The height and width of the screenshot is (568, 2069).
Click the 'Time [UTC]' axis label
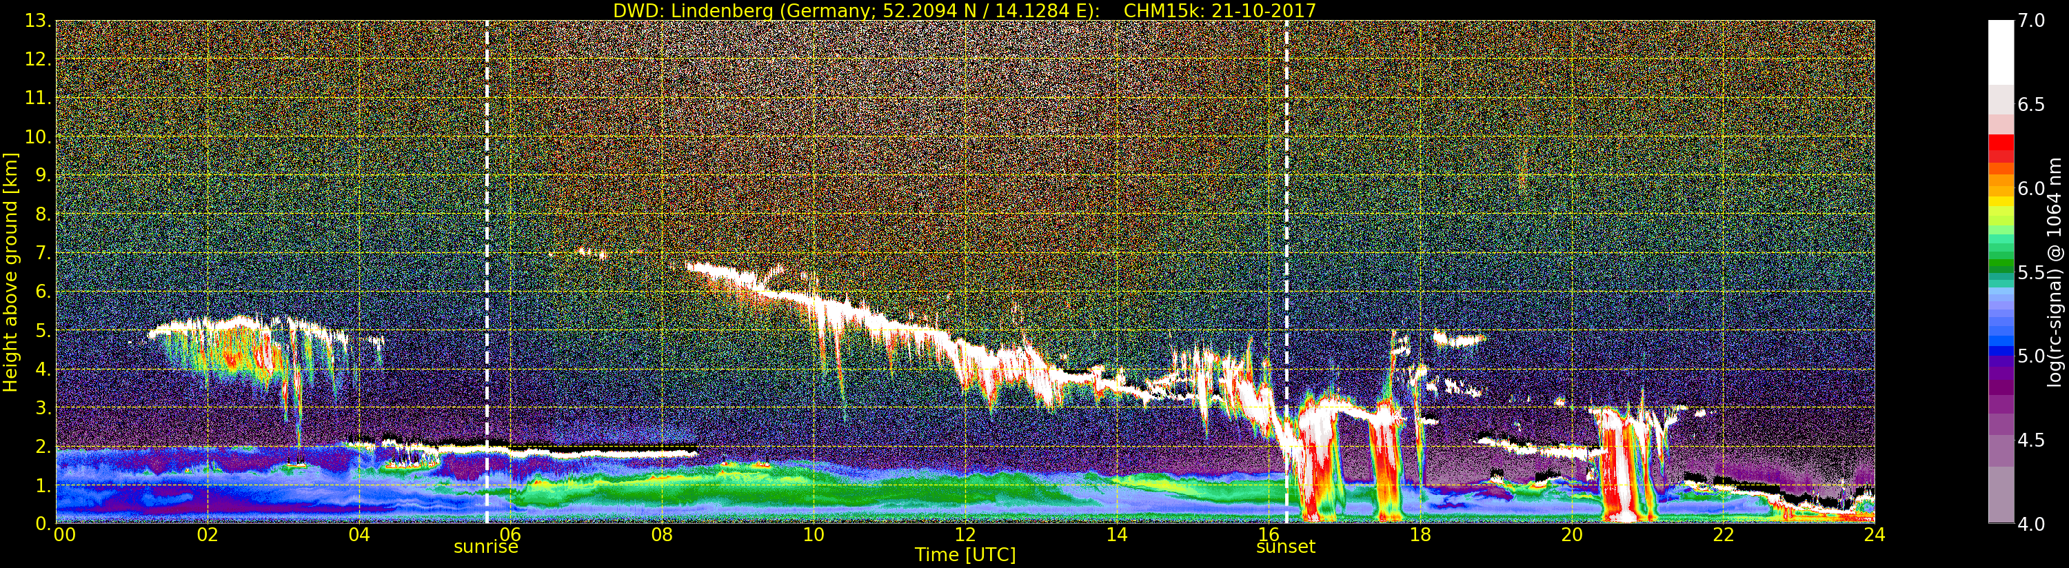(965, 555)
